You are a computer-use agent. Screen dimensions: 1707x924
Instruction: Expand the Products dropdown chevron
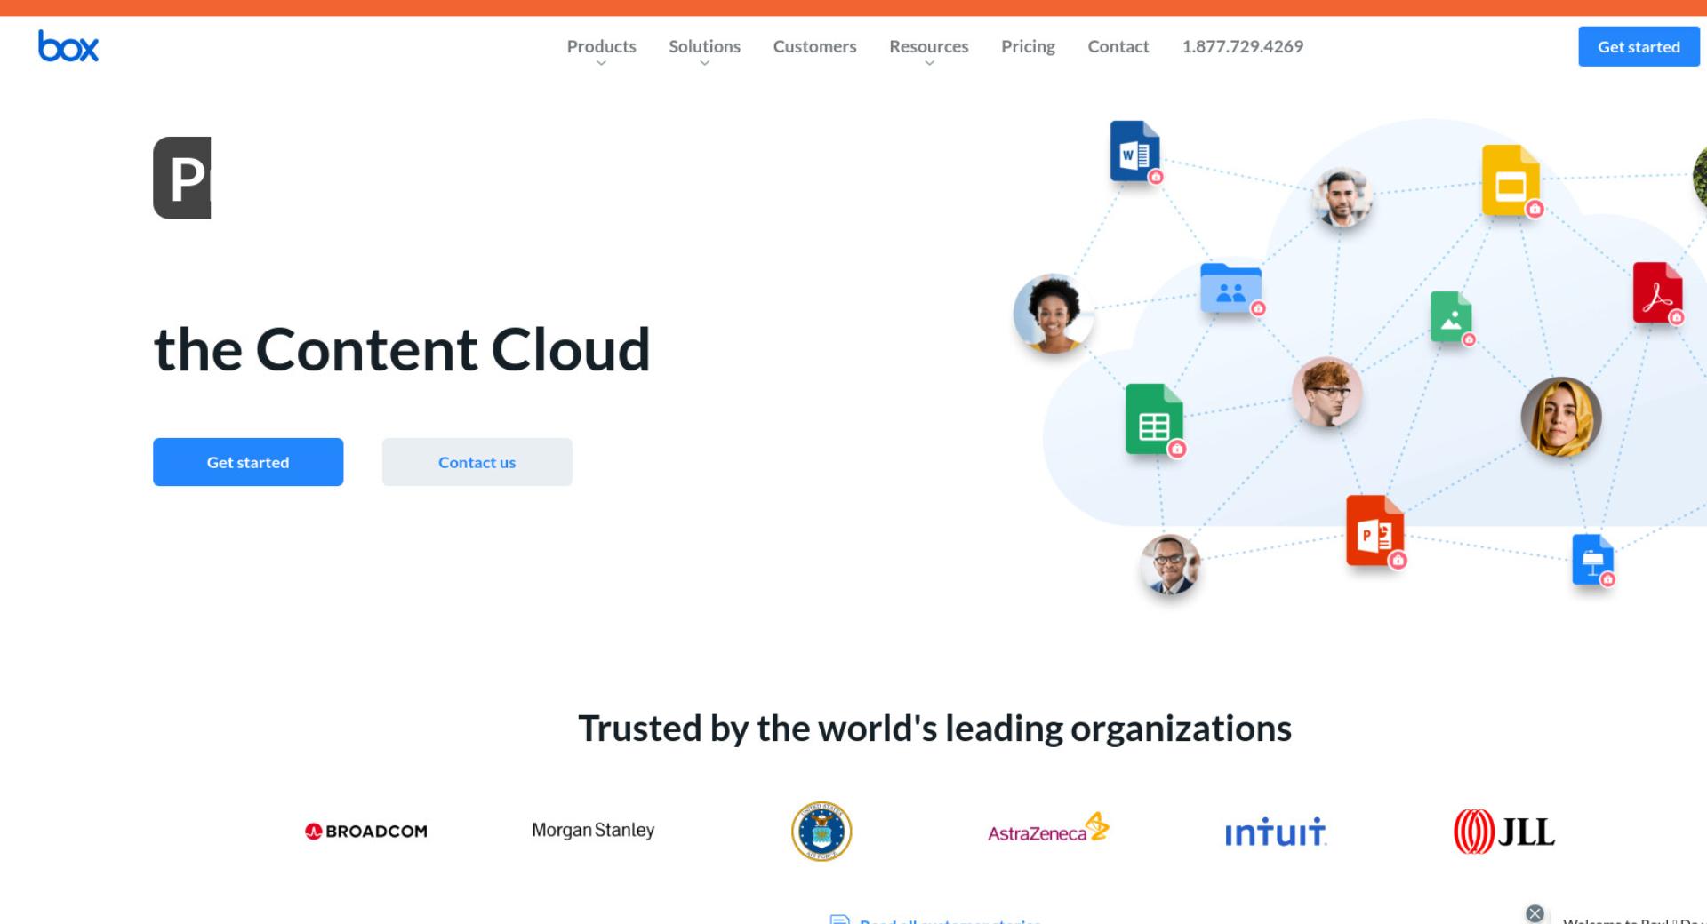click(x=601, y=63)
